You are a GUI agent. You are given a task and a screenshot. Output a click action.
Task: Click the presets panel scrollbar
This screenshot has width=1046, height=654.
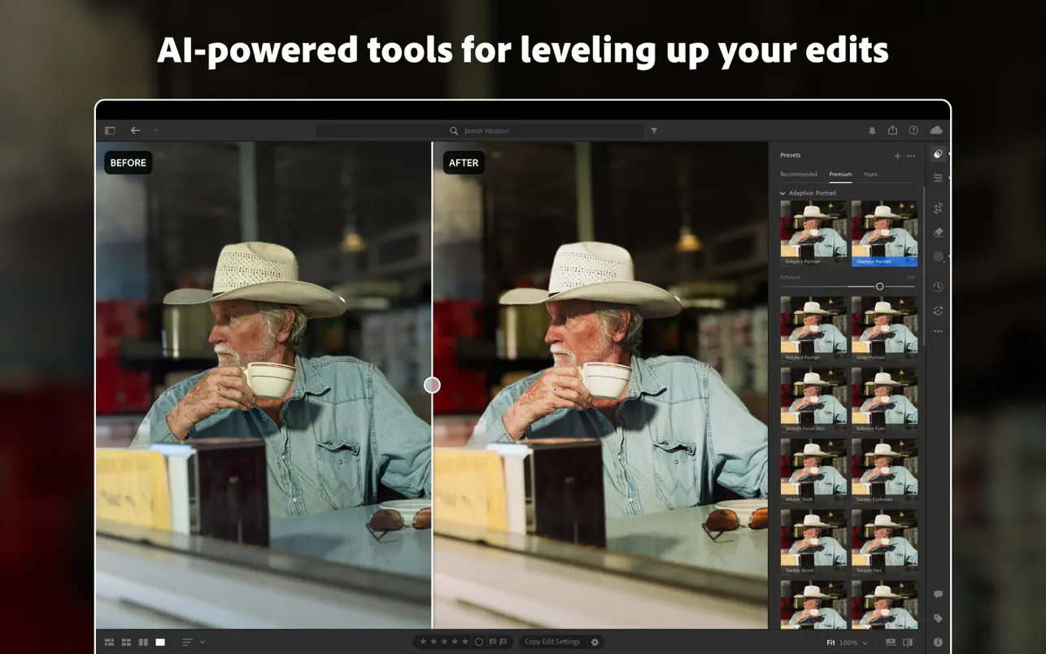tap(923, 268)
